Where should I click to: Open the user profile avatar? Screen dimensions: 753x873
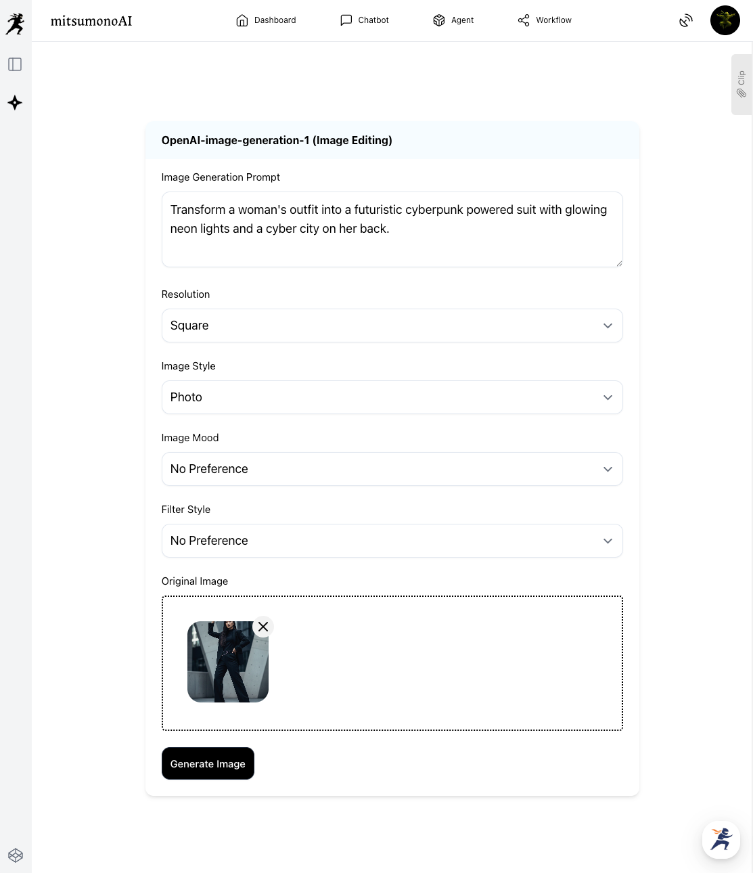coord(725,20)
